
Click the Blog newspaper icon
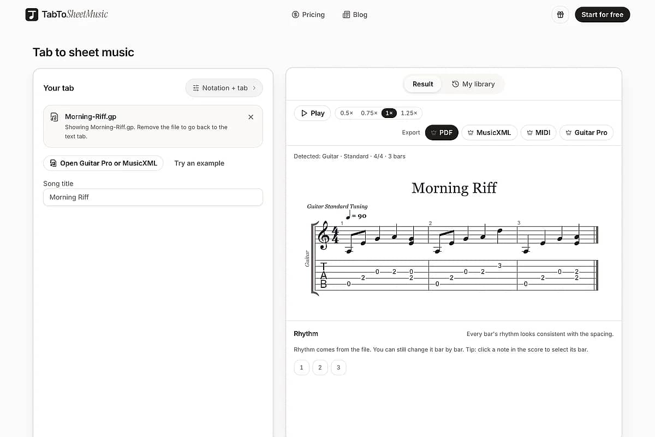pos(346,15)
